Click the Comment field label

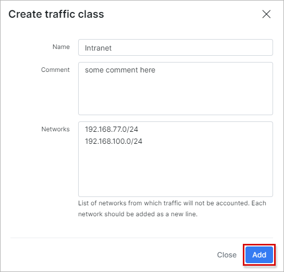coord(55,70)
